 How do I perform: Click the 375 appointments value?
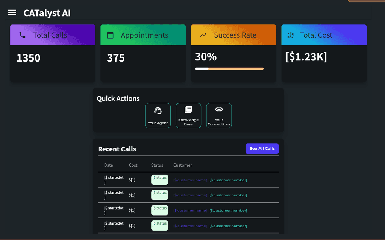pyautogui.click(x=116, y=58)
